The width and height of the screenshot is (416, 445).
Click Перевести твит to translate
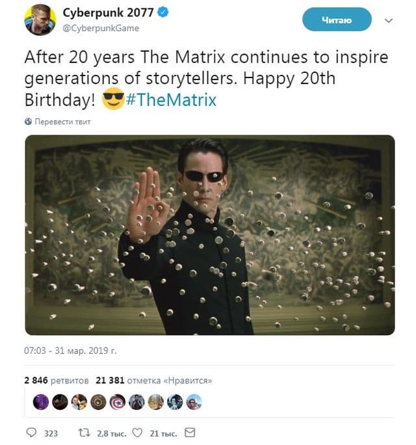tap(62, 122)
